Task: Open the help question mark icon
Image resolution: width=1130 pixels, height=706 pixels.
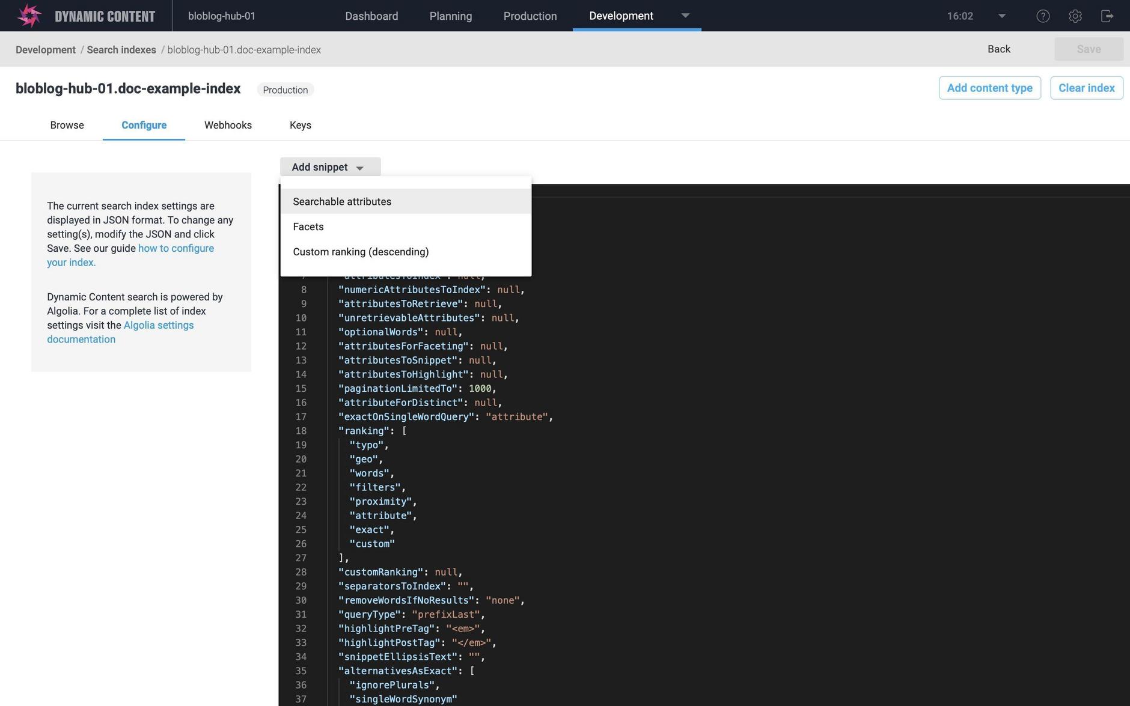Action: pos(1043,16)
